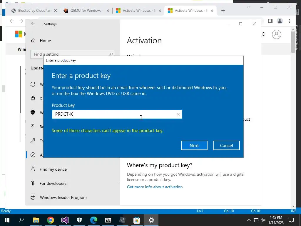Clear the product key field with X

[178, 114]
